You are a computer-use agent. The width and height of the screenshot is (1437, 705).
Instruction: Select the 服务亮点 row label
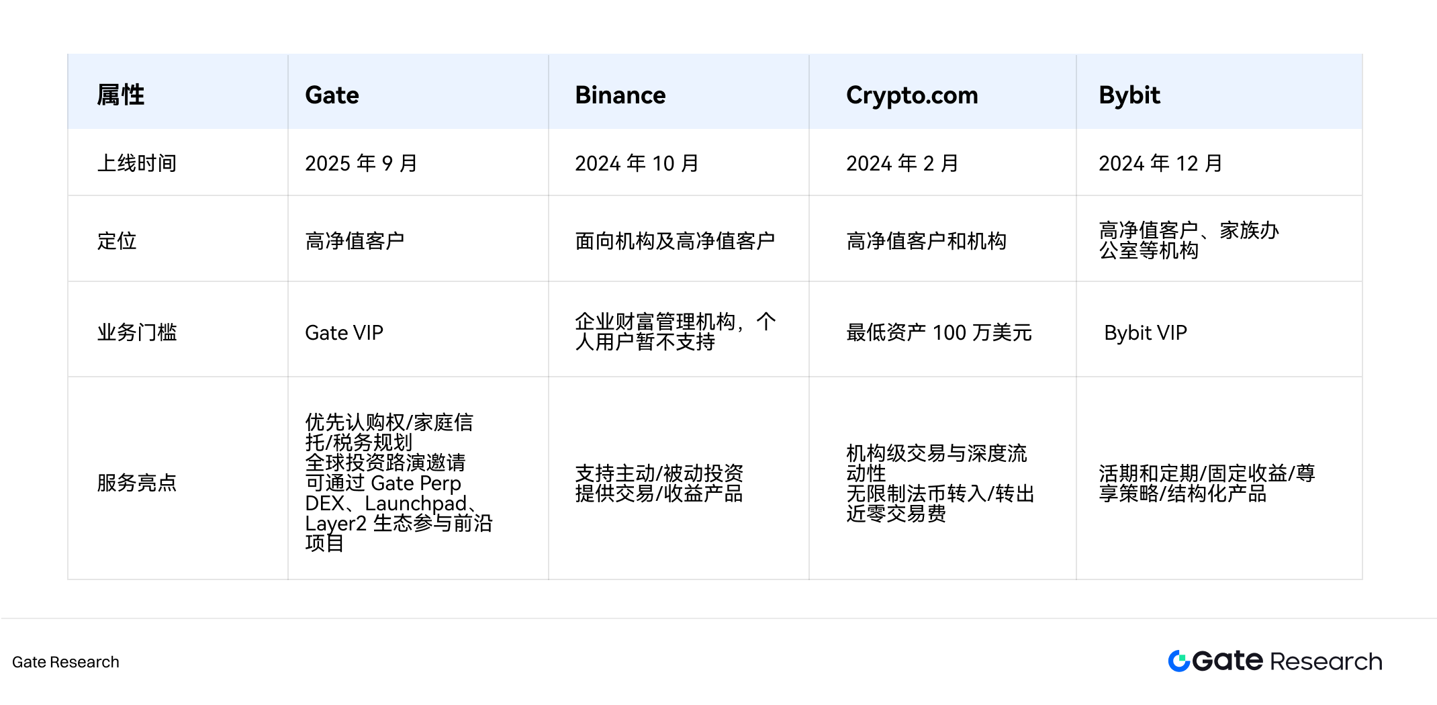click(x=137, y=482)
